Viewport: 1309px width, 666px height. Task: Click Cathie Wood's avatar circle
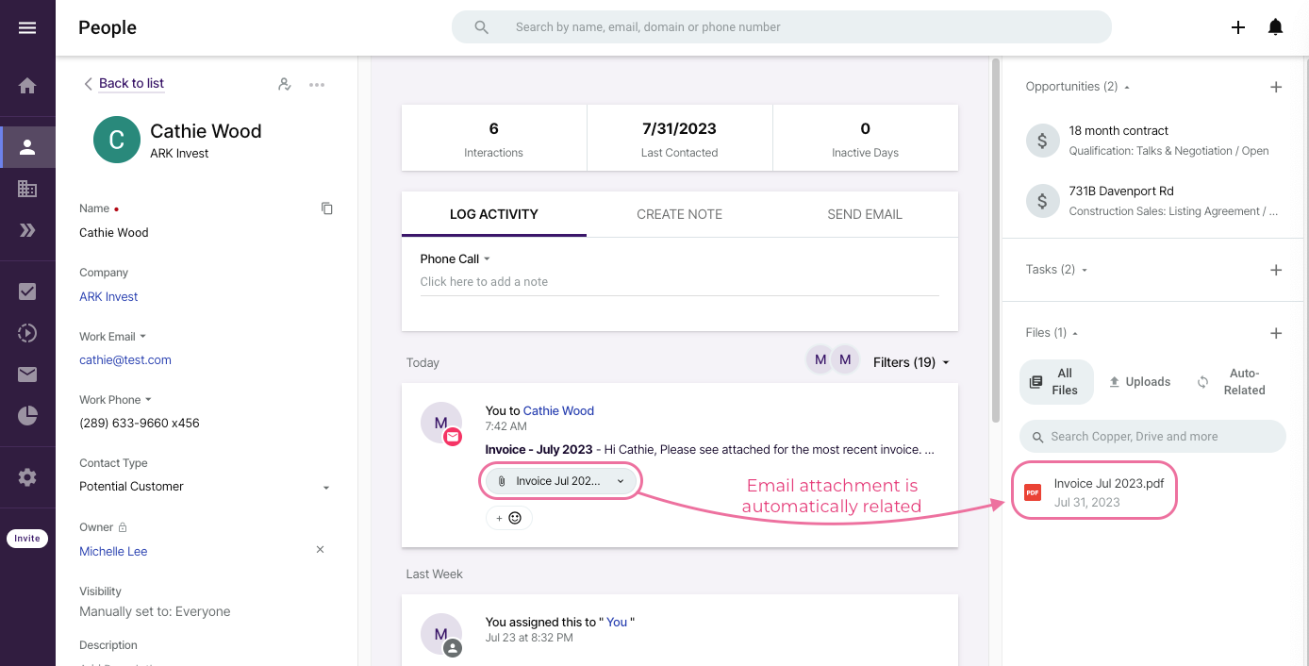(x=117, y=140)
